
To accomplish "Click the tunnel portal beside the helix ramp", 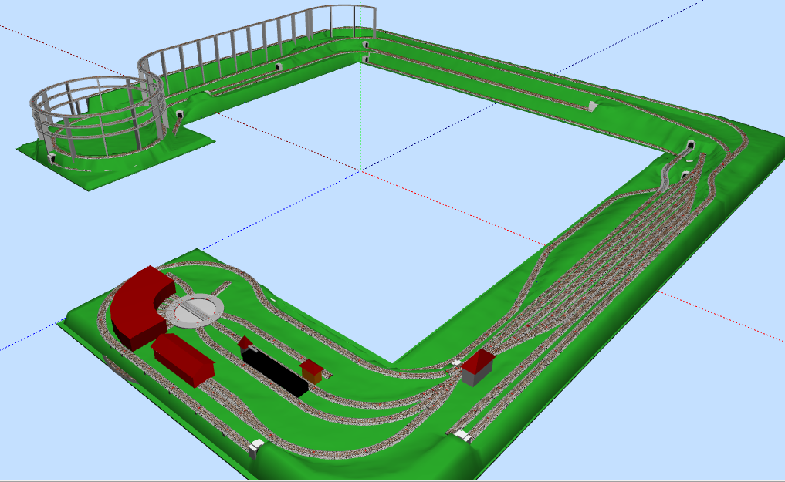I will coord(179,116).
